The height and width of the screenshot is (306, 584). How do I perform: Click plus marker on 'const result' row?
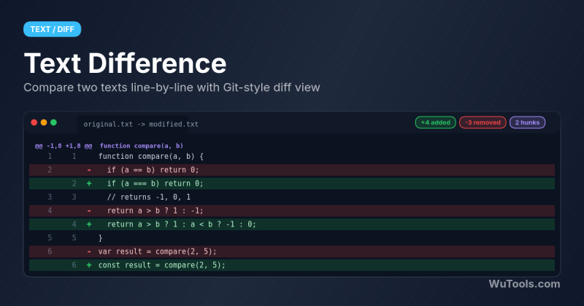coord(89,265)
